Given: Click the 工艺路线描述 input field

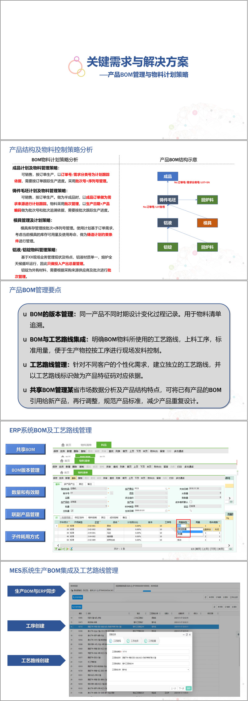Looking at the screenshot, I should pos(155,663).
